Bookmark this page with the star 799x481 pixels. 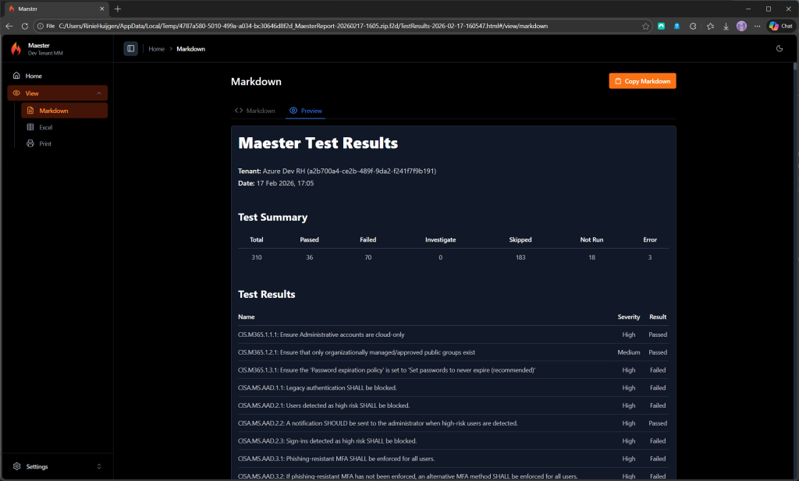[645, 26]
